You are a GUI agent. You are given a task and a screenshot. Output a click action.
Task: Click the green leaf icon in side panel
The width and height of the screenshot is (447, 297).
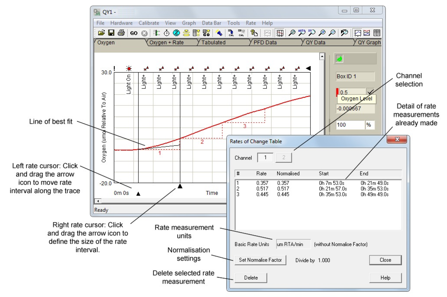pos(339,59)
